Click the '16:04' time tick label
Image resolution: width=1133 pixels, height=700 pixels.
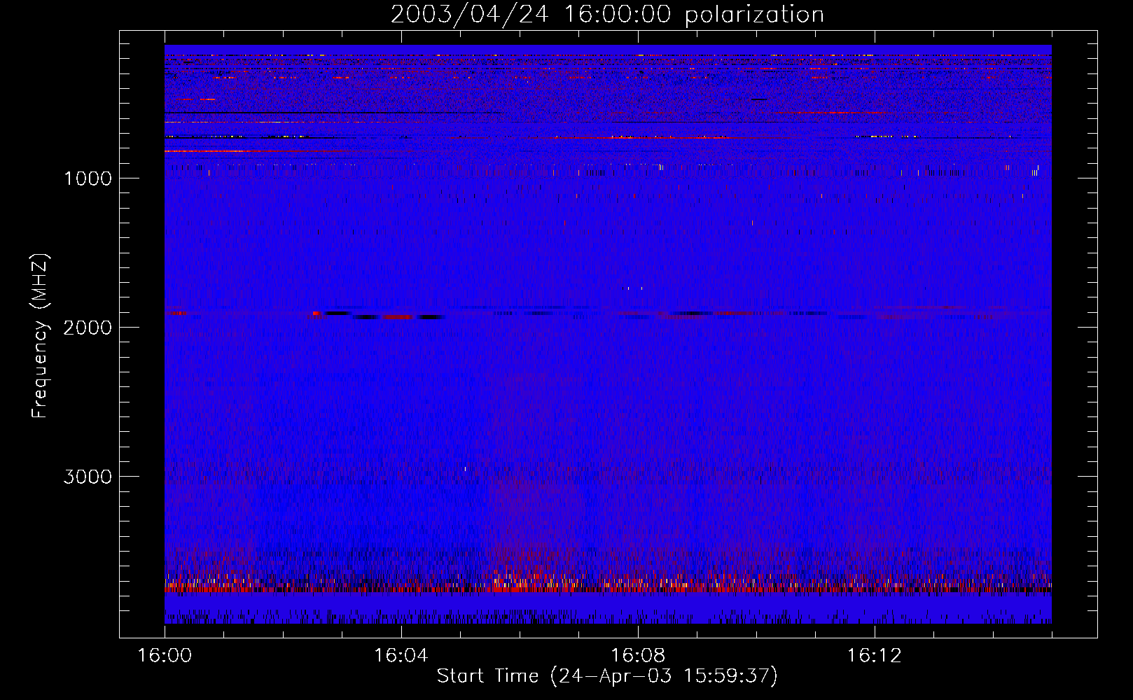(x=401, y=656)
